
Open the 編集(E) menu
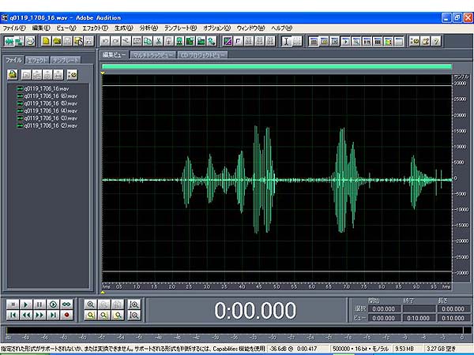pyautogui.click(x=41, y=28)
